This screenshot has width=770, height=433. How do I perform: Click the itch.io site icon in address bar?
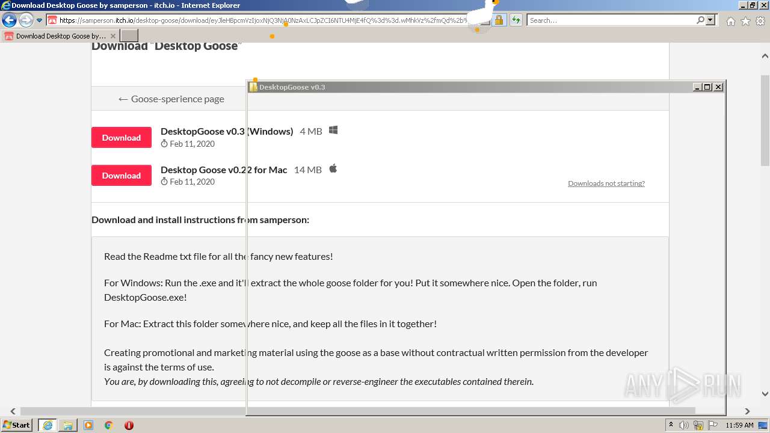52,20
